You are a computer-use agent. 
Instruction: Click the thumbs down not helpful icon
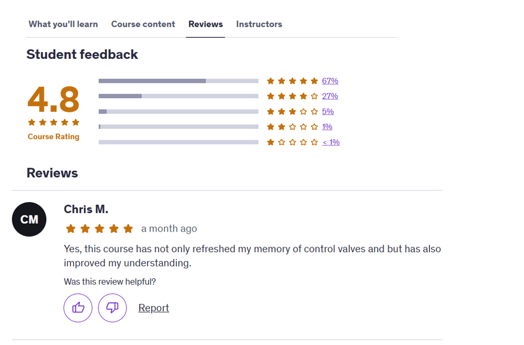pos(112,308)
